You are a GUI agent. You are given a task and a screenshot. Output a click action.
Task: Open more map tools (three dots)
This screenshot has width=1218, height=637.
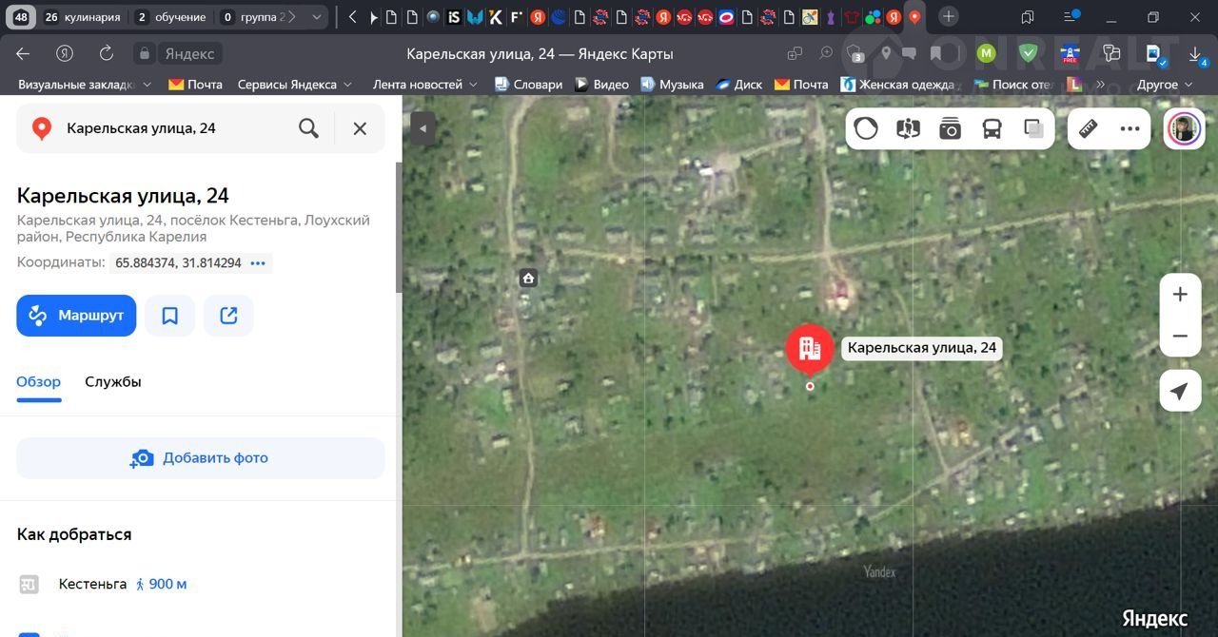click(x=1130, y=129)
